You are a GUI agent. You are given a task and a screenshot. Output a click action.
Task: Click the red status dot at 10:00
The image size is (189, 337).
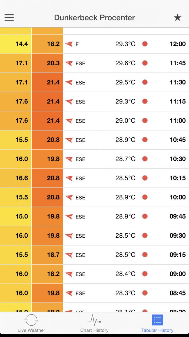tap(145, 197)
